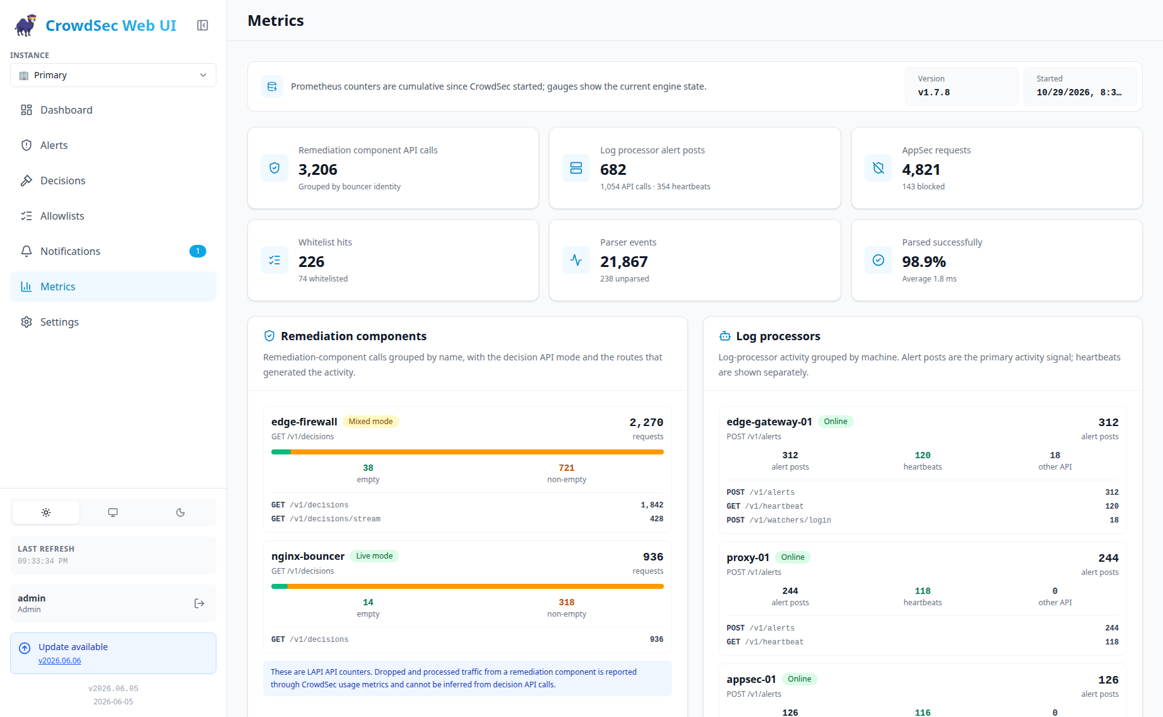
Task: Click the Prometheus database icon in banner
Action: (272, 86)
